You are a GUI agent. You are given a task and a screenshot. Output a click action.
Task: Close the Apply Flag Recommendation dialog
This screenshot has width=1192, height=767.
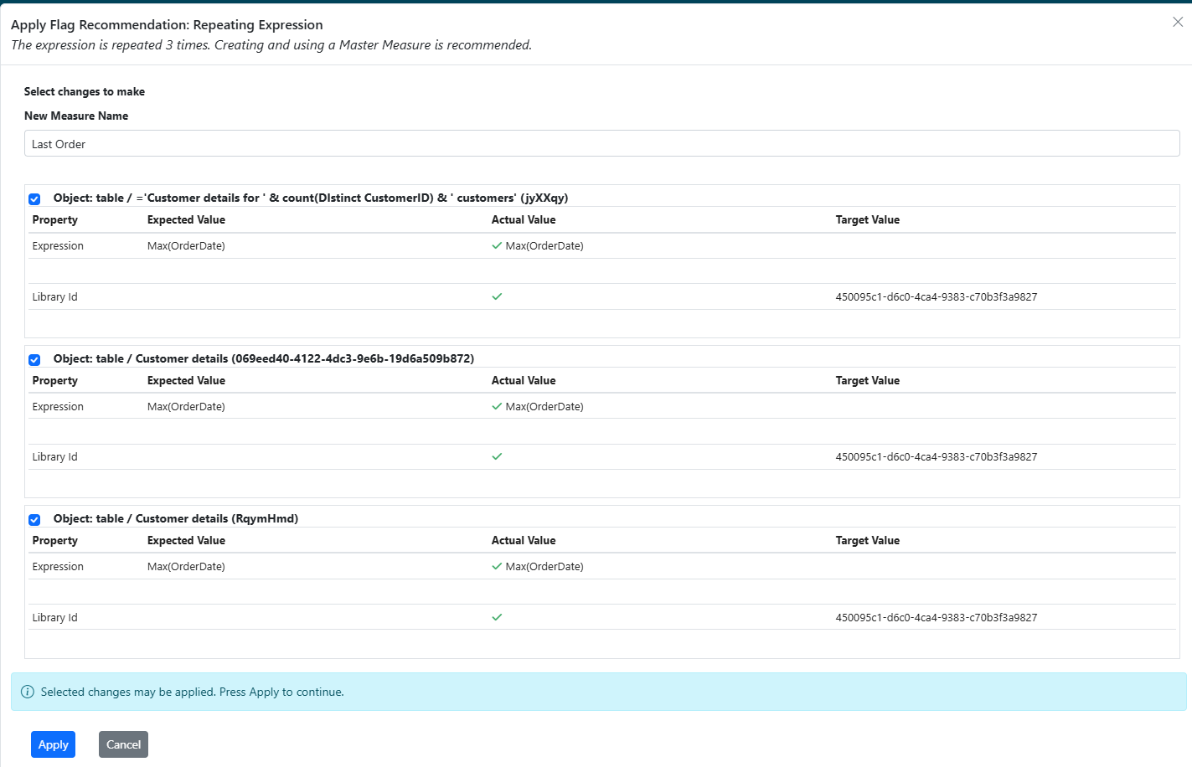tap(1178, 23)
